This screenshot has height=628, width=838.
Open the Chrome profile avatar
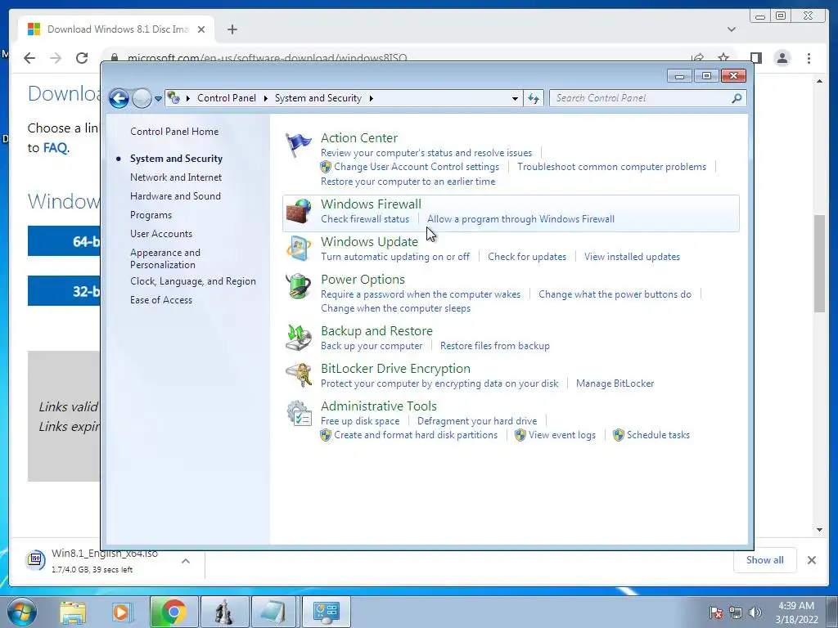tap(782, 58)
